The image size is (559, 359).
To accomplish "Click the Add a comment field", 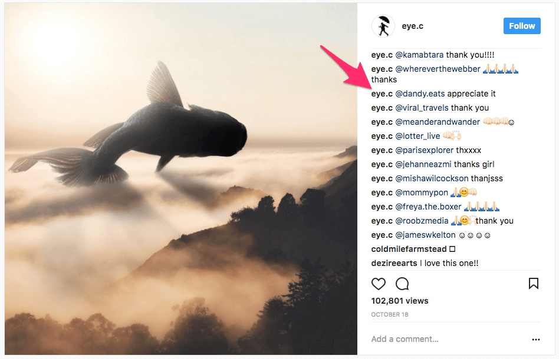I will (405, 339).
